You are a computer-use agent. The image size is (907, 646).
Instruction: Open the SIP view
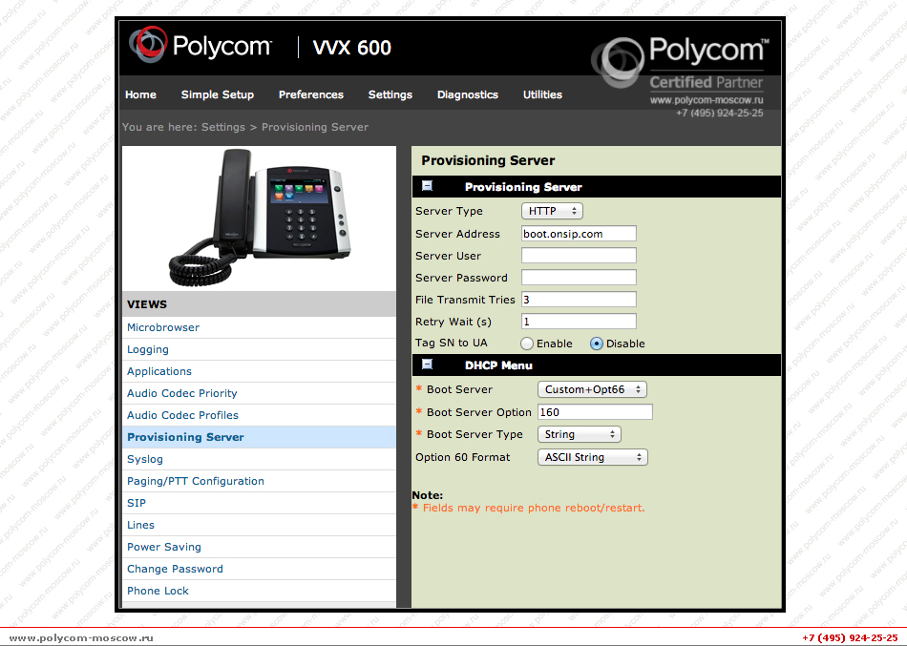tap(137, 503)
